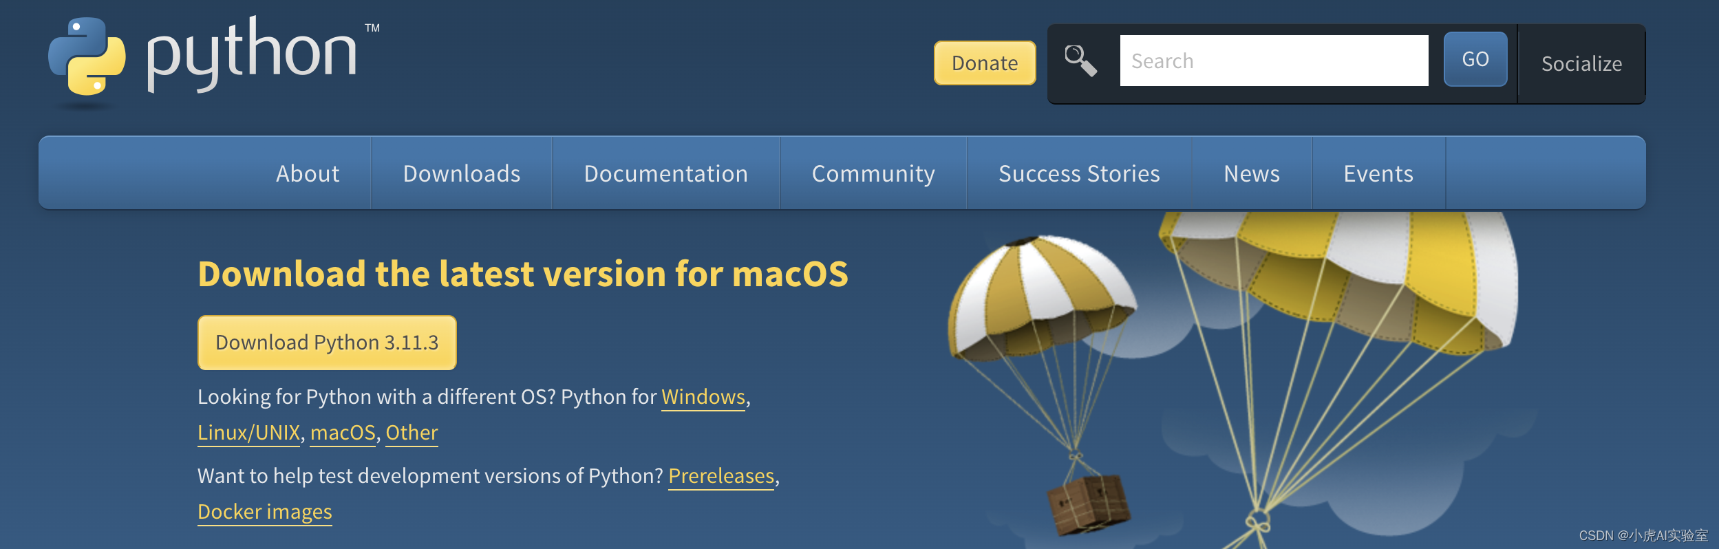1719x549 pixels.
Task: Click the Donate button
Action: (x=985, y=63)
